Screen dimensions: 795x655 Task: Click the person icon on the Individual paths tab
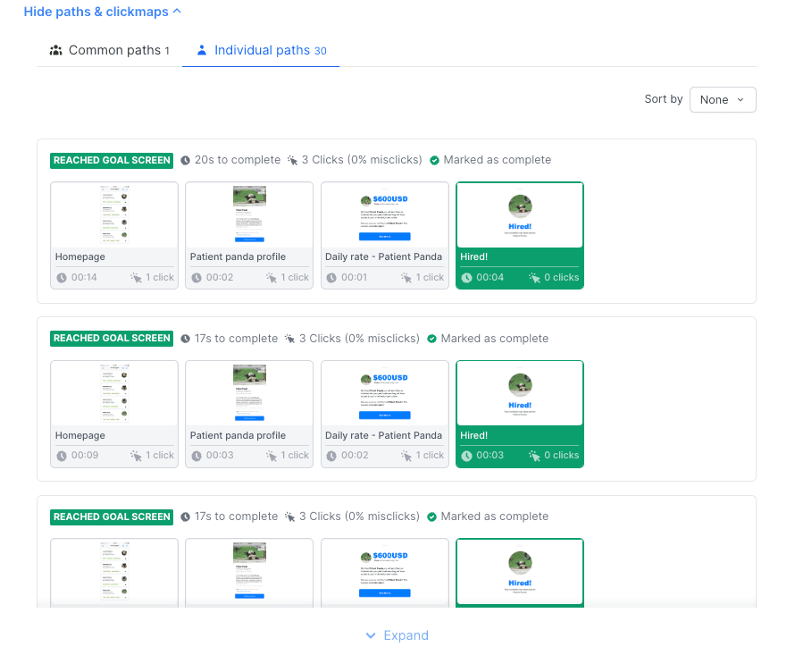[201, 51]
